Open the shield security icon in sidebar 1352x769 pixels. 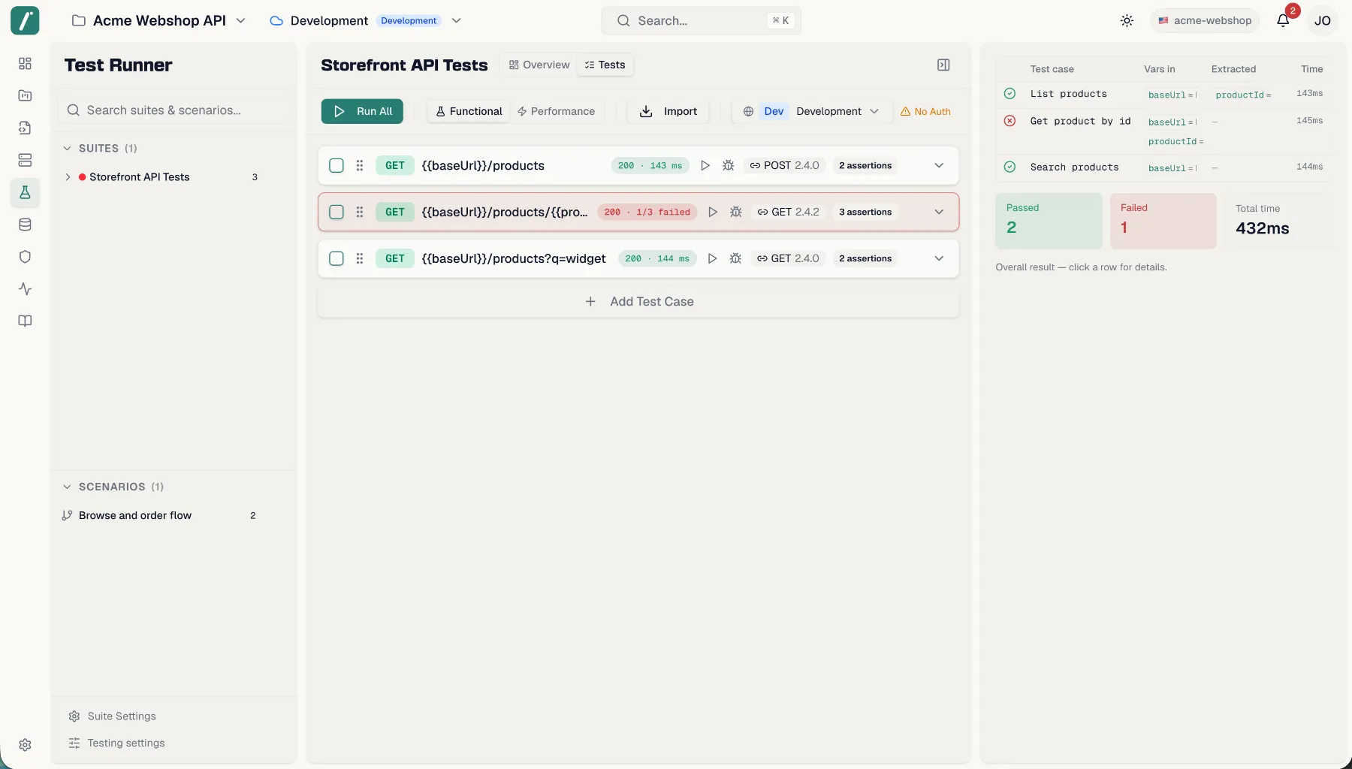coord(25,257)
